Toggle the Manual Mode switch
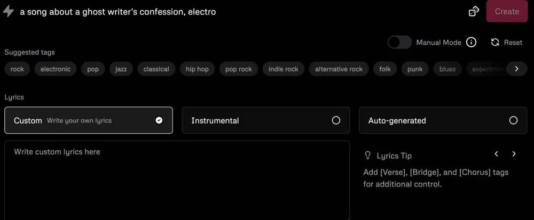534x220 pixels. coord(399,43)
